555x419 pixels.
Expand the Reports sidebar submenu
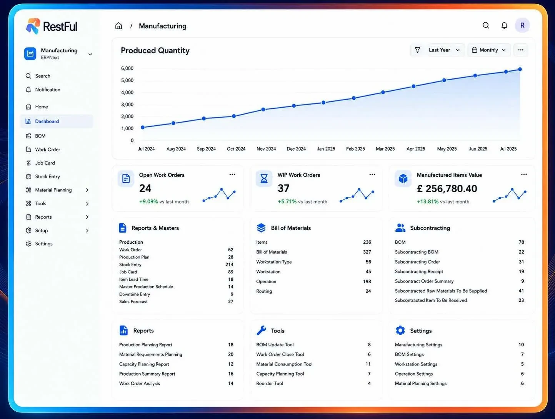(x=87, y=217)
